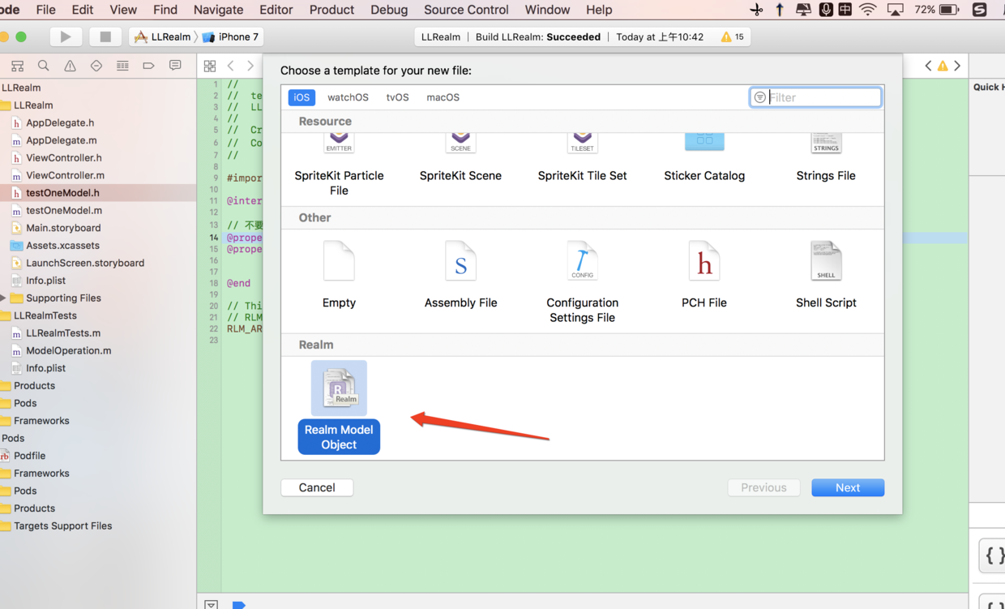Open the test navigator diamond icon

(x=96, y=66)
